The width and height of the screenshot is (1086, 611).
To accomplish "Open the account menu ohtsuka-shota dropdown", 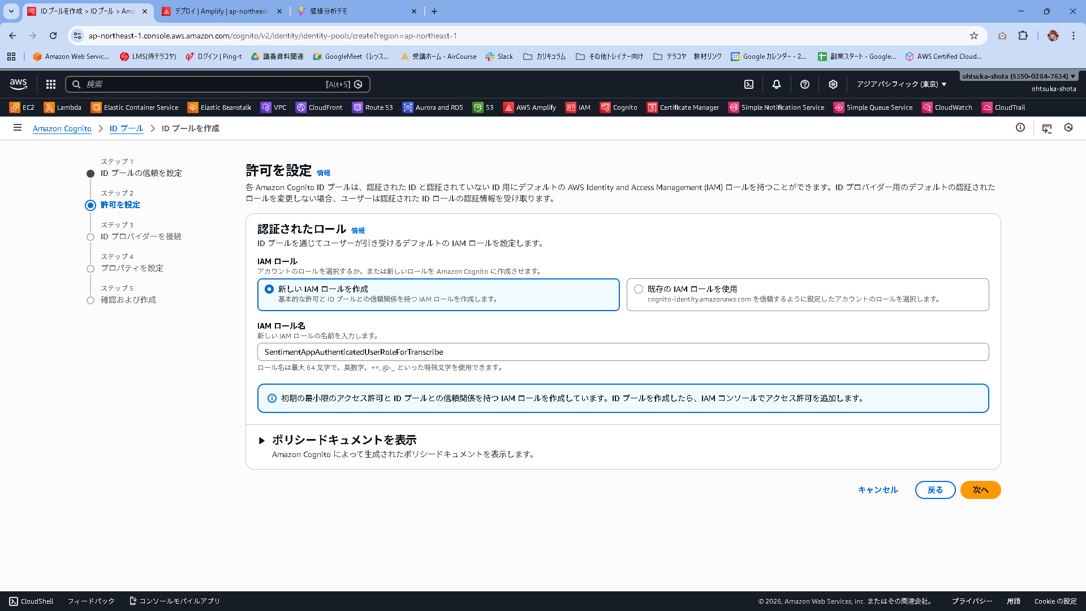I will 1019,76.
